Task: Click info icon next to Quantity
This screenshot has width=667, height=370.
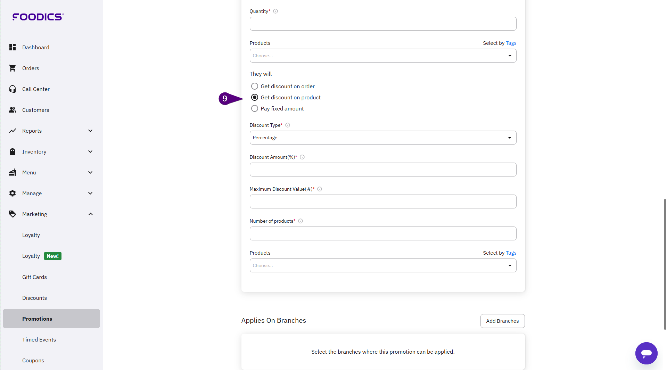Action: coord(275,11)
